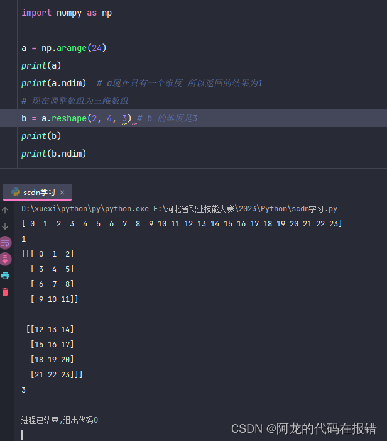Image resolution: width=387 pixels, height=441 pixels.
Task: Click the line 'import numpy as np'
Action: [67, 13]
